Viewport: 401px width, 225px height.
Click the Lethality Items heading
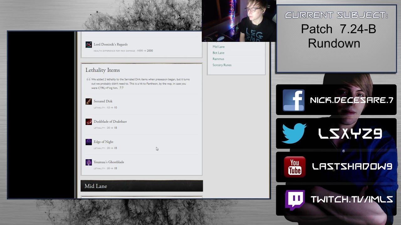click(x=102, y=70)
